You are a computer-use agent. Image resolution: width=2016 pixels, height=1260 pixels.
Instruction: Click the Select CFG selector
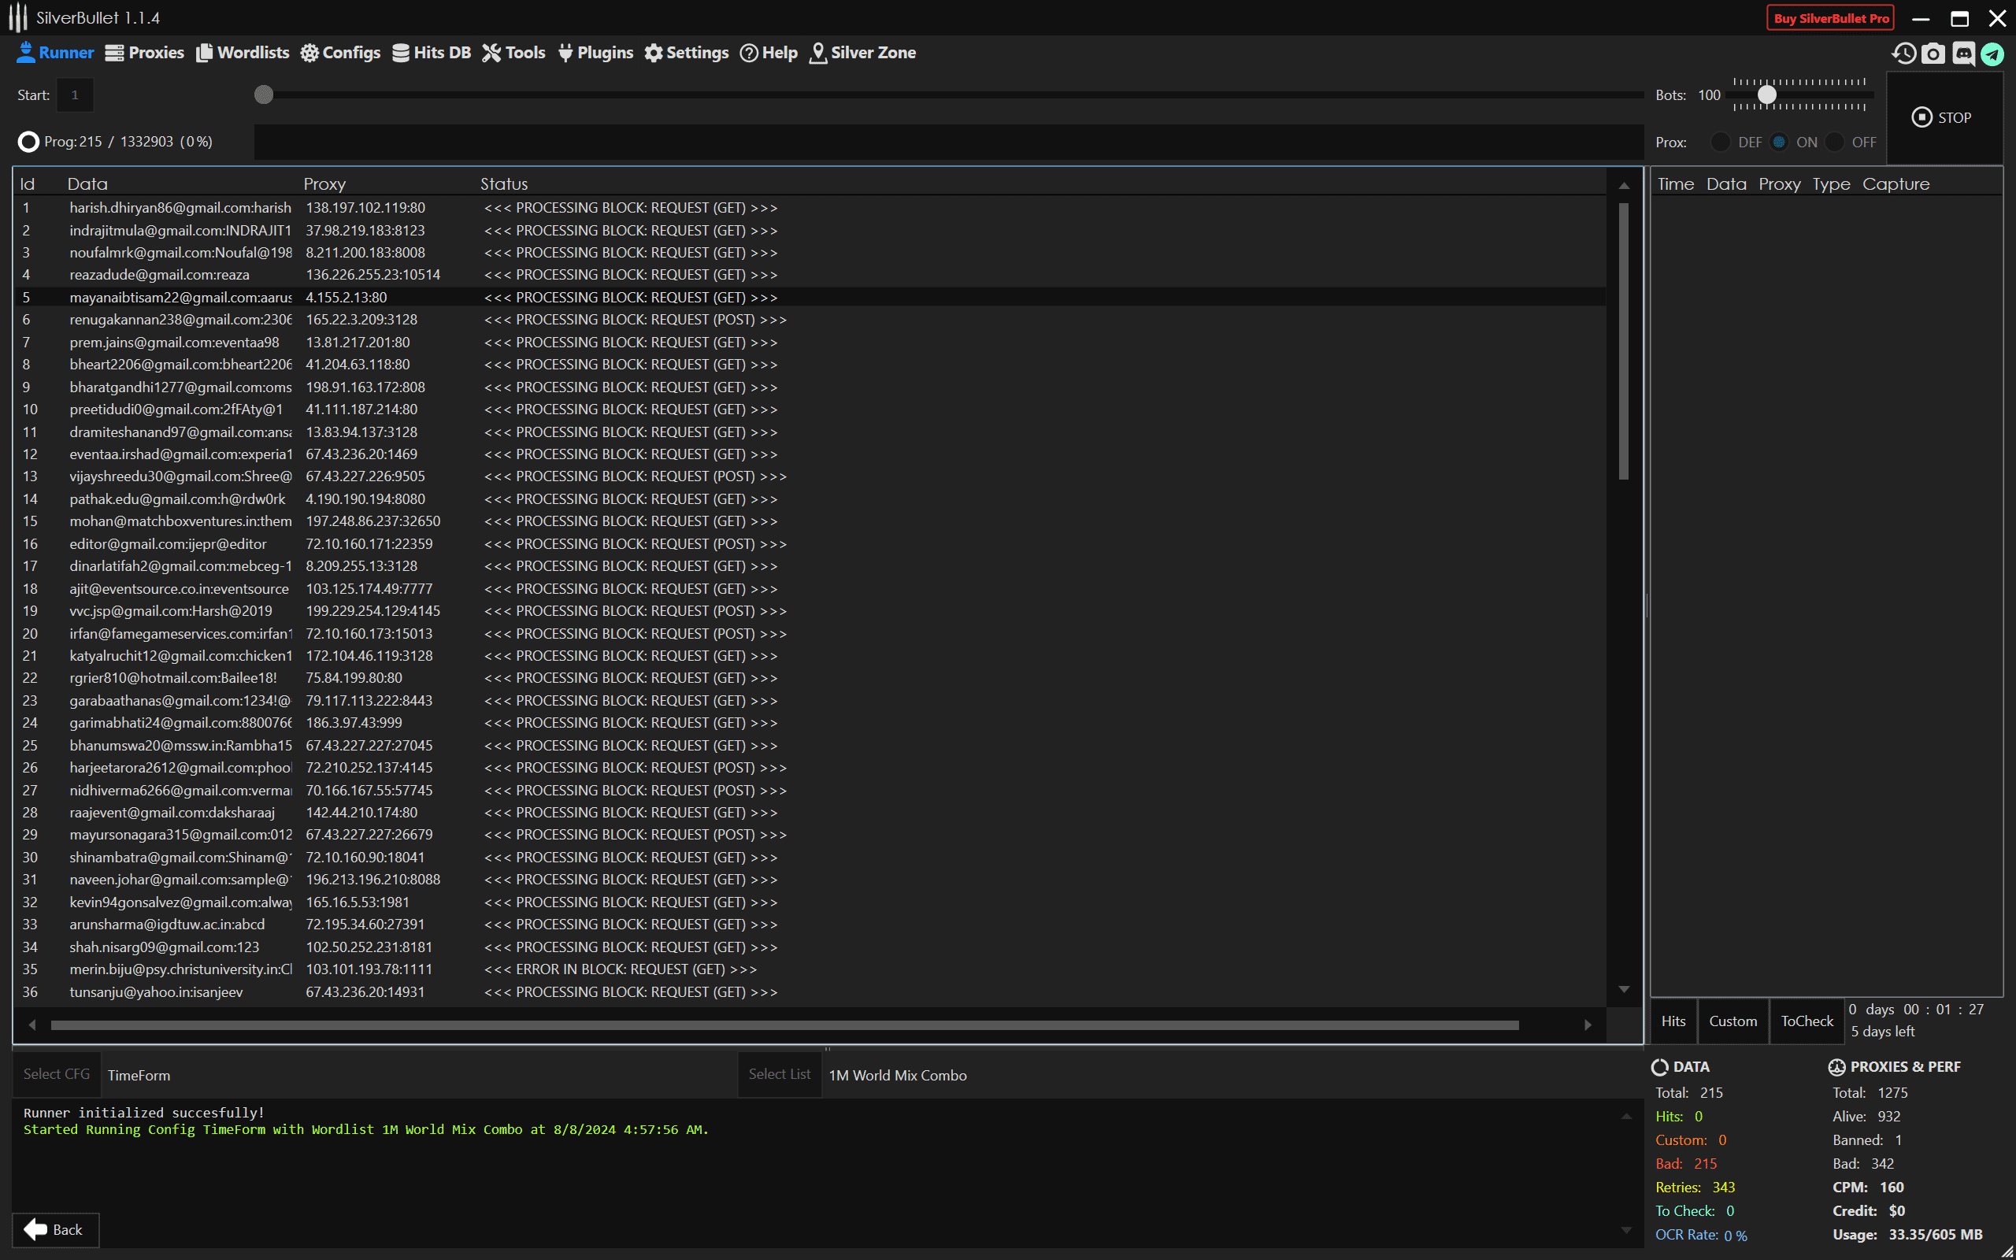pyautogui.click(x=56, y=1074)
